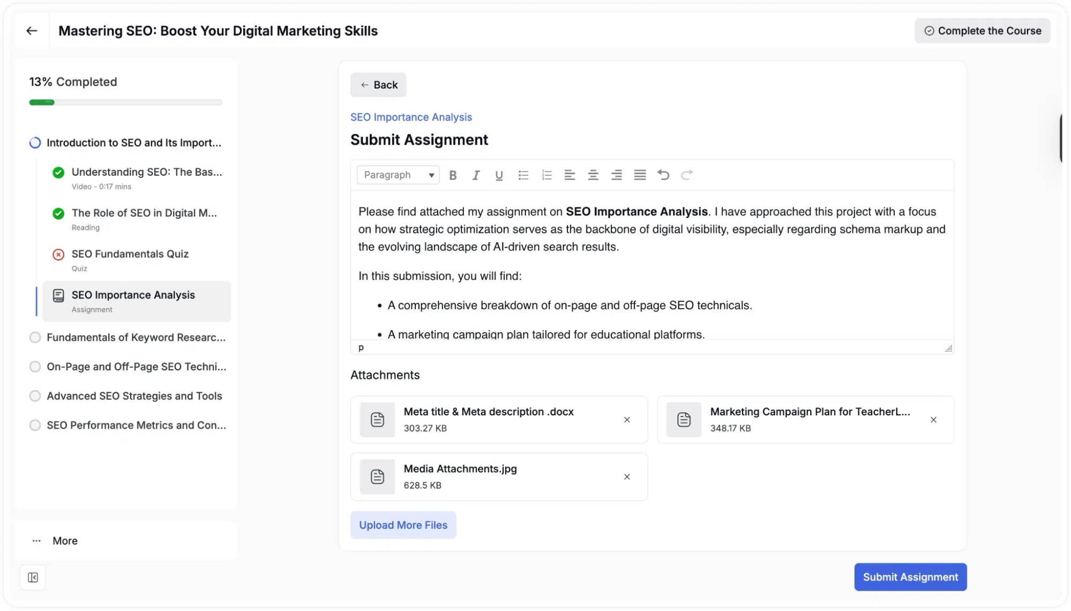Redo the last edit
The image size is (1071, 611).
687,175
